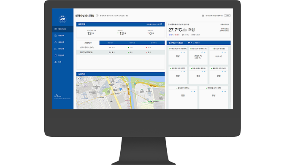Switch to the last branch tab in the blue bar

[x=154, y=43]
